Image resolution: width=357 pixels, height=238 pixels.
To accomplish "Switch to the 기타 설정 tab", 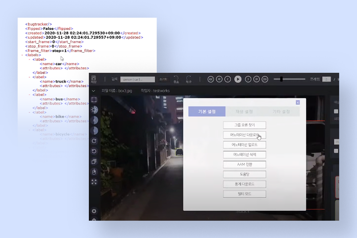I will pyautogui.click(x=281, y=111).
